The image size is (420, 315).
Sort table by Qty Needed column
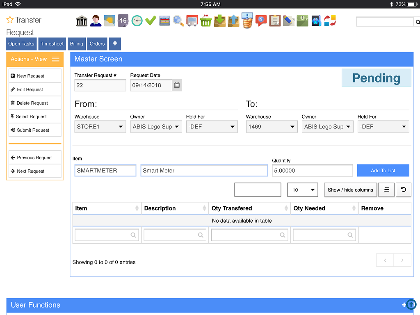click(324, 208)
